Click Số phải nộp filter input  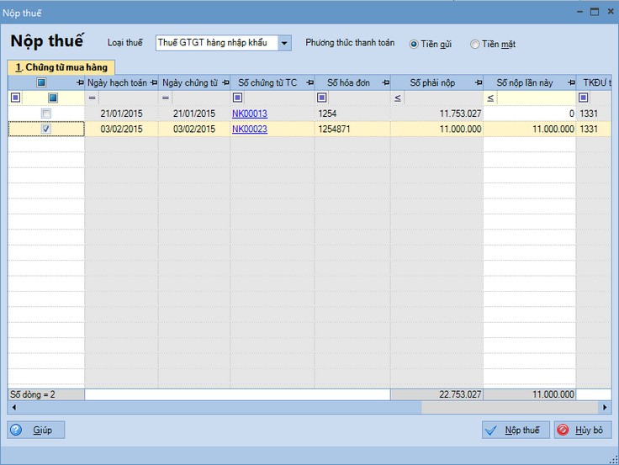click(443, 98)
